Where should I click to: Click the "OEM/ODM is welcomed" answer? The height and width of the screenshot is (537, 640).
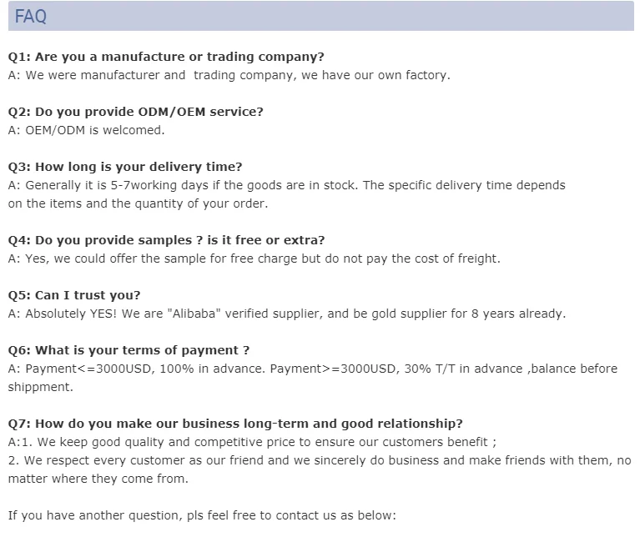[x=86, y=130]
